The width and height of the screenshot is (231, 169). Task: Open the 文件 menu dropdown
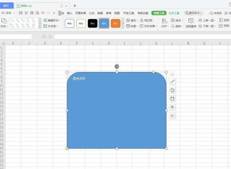click(8, 13)
